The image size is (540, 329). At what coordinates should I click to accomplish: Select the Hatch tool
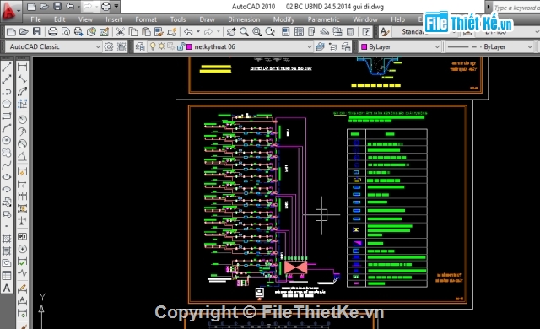pyautogui.click(x=7, y=238)
